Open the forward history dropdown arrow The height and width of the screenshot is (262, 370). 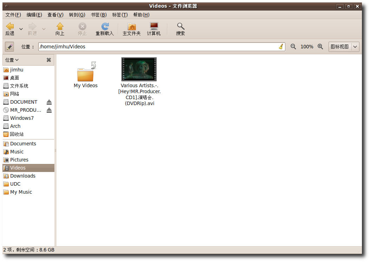(44, 29)
